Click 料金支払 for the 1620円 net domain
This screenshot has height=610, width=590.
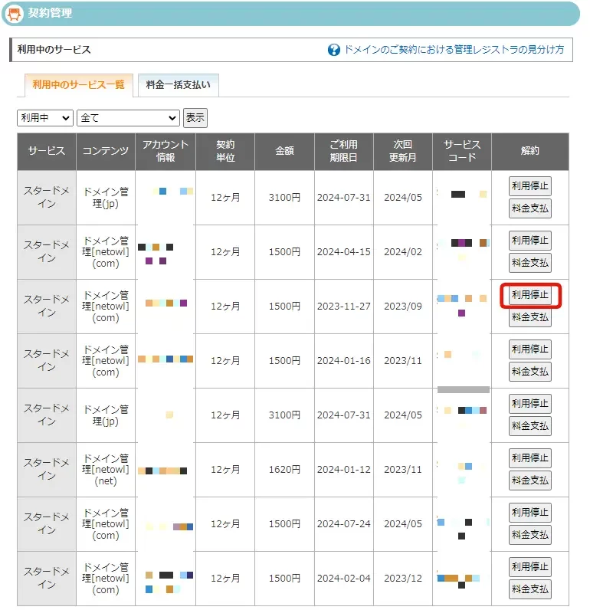pyautogui.click(x=530, y=480)
